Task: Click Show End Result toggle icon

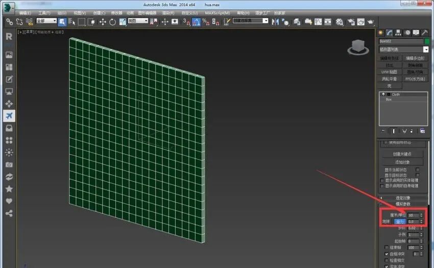Action: point(394,131)
